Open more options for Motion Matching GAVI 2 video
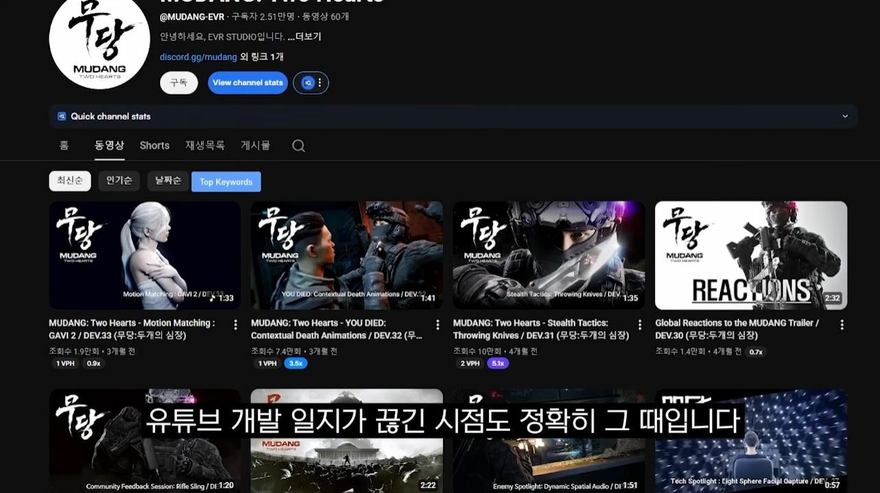Image resolution: width=880 pixels, height=493 pixels. 235,325
